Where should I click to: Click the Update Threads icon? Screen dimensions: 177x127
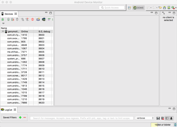click(x=23, y=19)
